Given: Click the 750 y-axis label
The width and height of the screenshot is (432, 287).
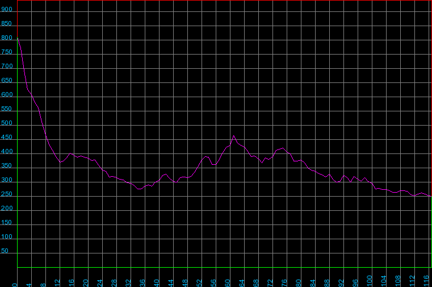Looking at the screenshot, I should coord(7,52).
